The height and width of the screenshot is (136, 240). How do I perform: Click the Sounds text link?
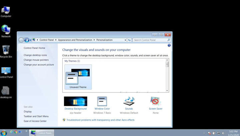coord(129,109)
